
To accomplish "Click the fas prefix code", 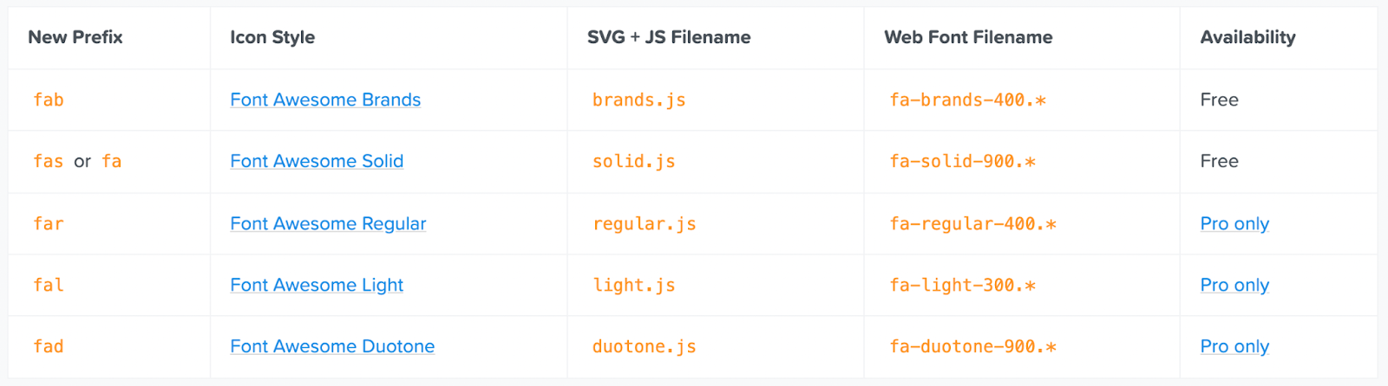I will (49, 161).
